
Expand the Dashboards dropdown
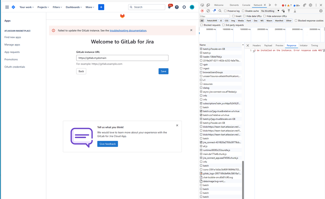(x=74, y=7)
